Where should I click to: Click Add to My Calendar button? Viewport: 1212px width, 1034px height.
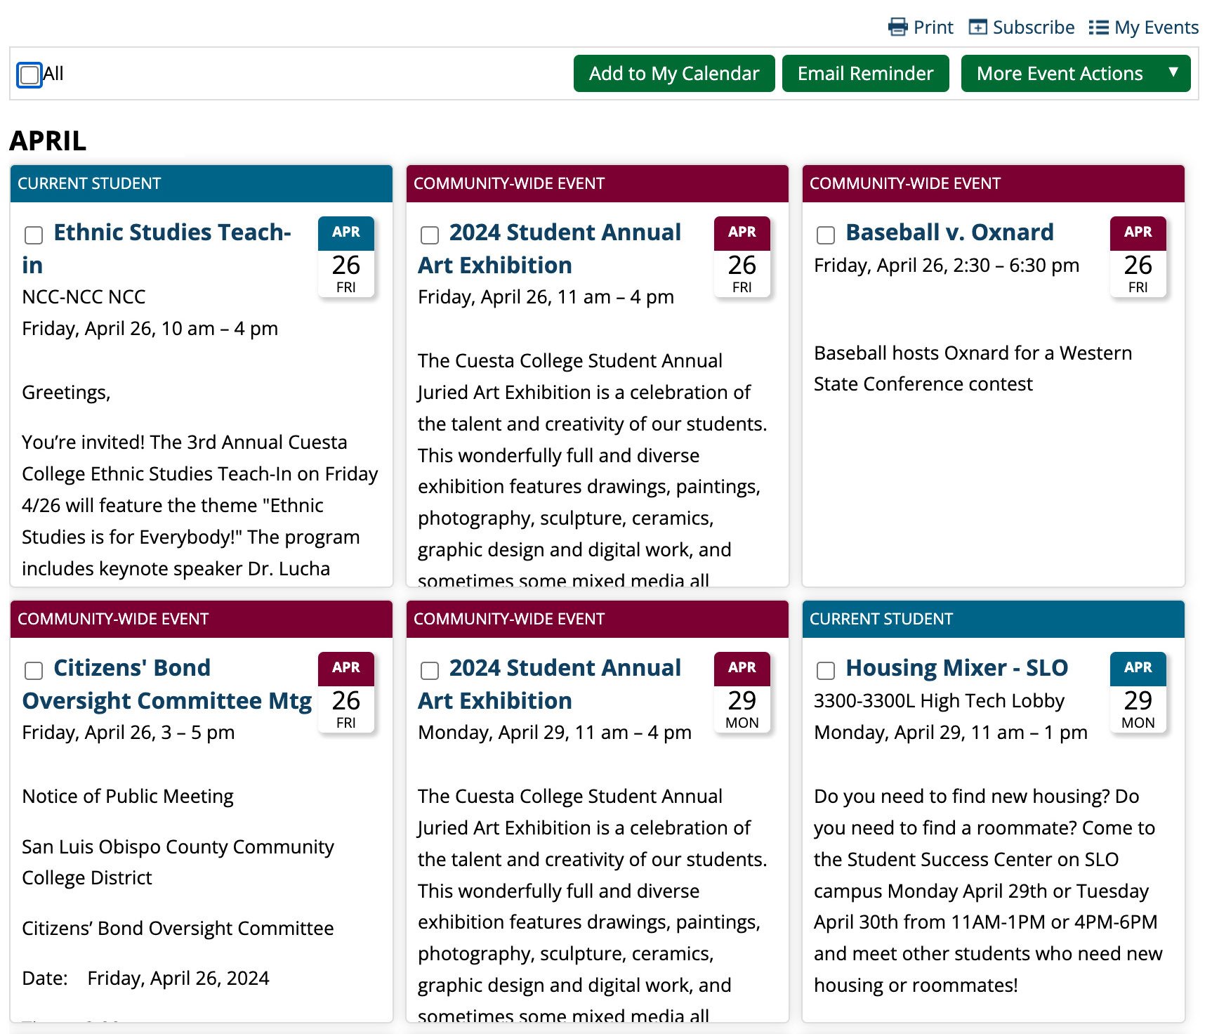tap(673, 73)
